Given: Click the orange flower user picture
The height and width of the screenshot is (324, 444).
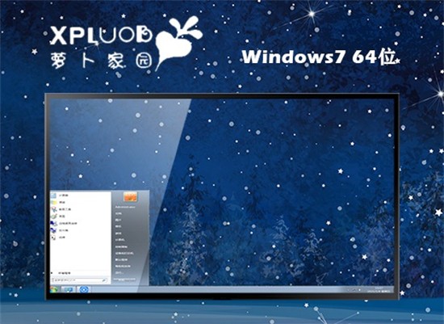Looking at the screenshot, I should pyautogui.click(x=130, y=196).
